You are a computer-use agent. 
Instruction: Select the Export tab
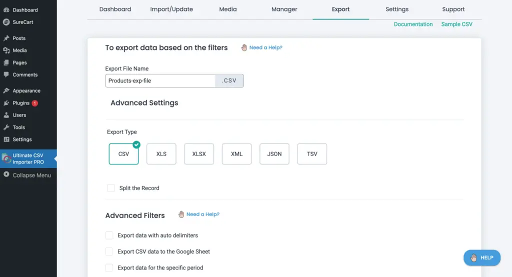340,9
